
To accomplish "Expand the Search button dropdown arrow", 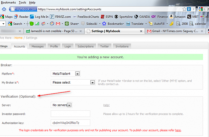I will point(24,24).
